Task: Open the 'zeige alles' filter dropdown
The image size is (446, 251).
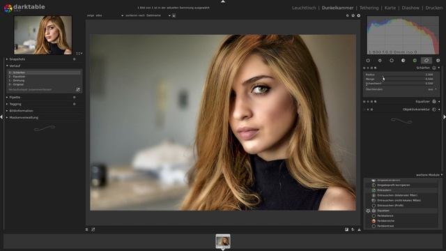Action: pyautogui.click(x=105, y=15)
